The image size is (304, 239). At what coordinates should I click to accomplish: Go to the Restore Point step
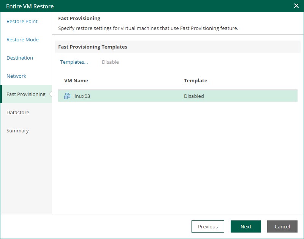pos(22,21)
